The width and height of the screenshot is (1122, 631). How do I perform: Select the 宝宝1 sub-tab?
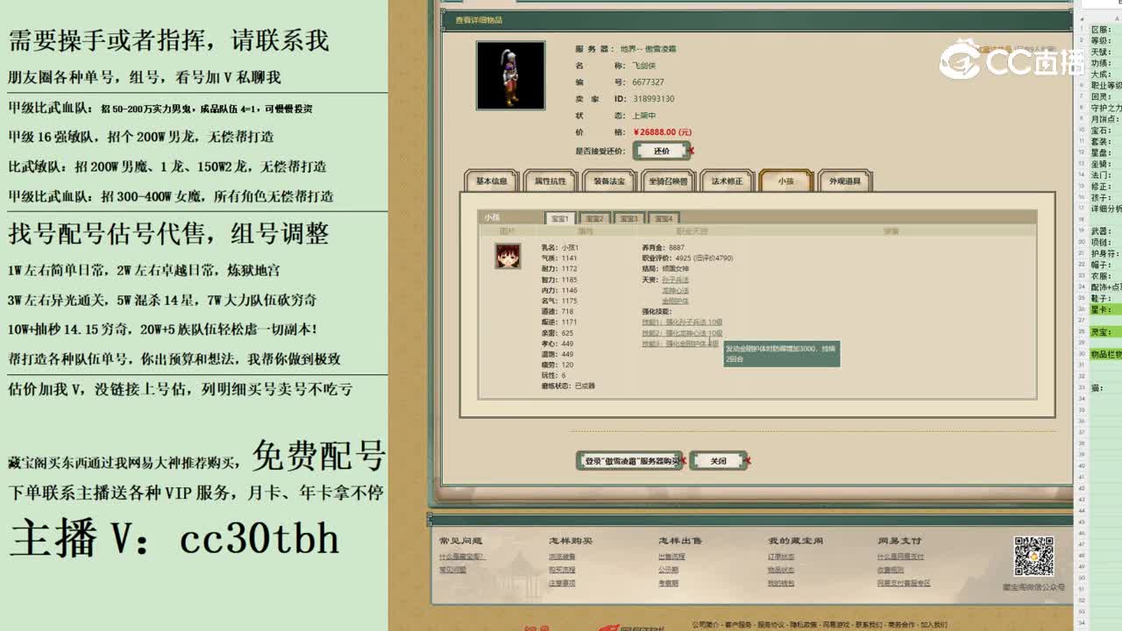(x=560, y=218)
